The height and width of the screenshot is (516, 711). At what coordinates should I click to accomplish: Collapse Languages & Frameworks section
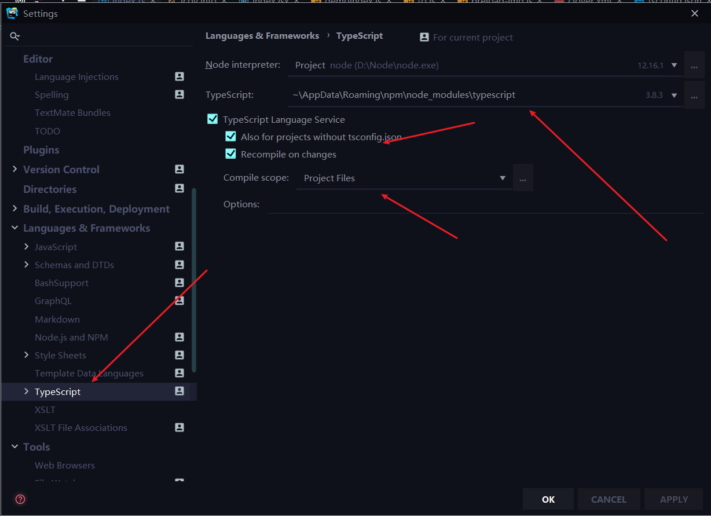14,228
